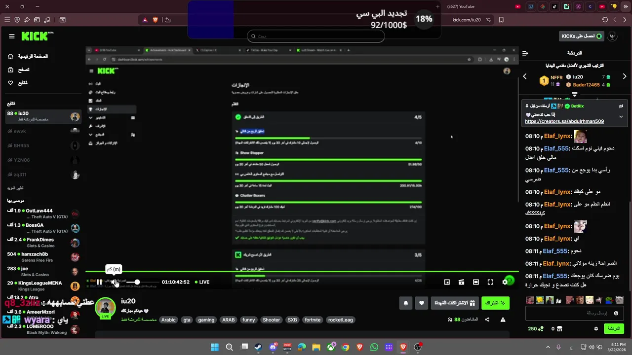This screenshot has height=355, width=632.
Task: Show next leaderboard page
Action: [625, 76]
